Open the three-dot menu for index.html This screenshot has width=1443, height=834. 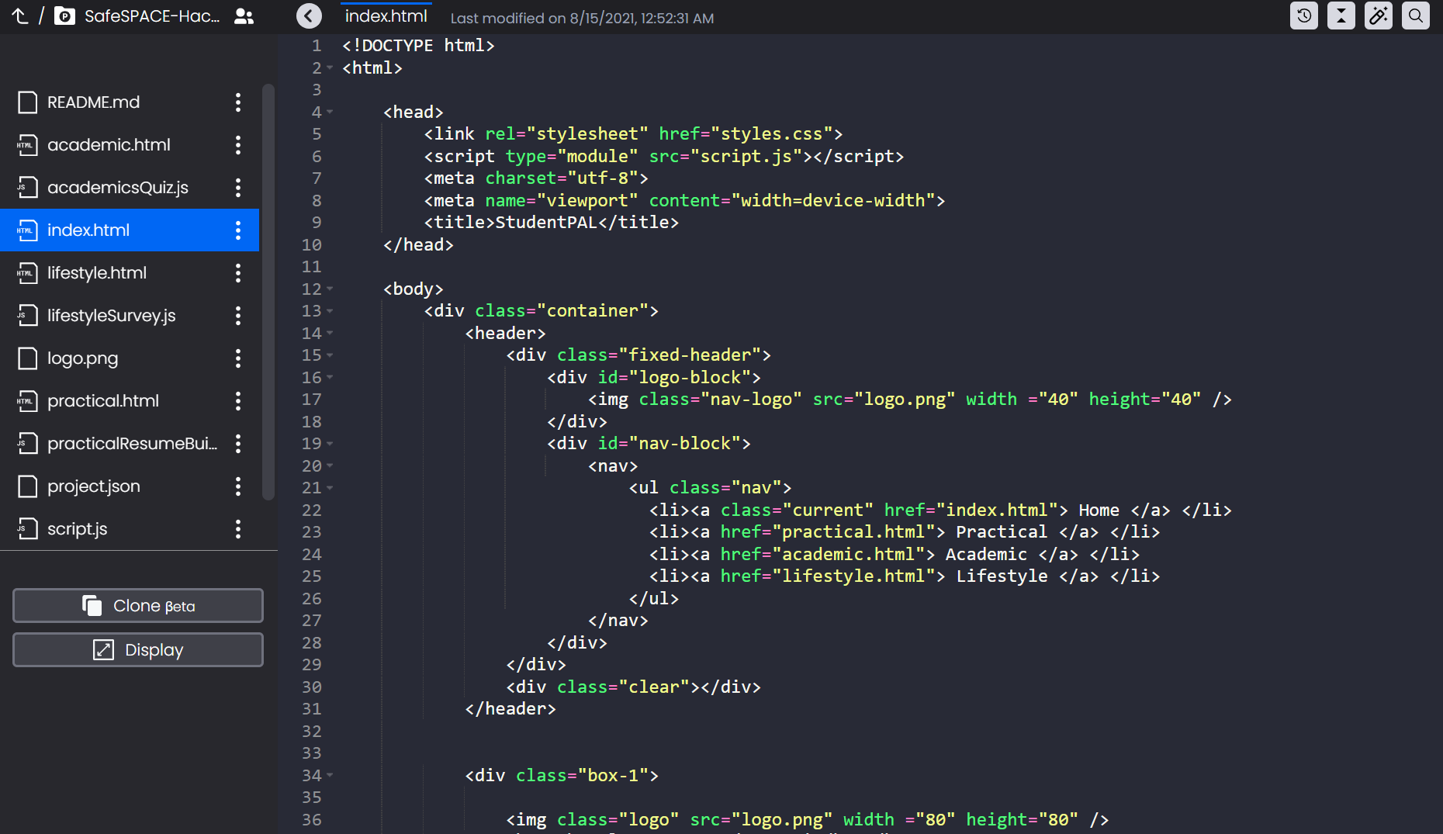238,230
